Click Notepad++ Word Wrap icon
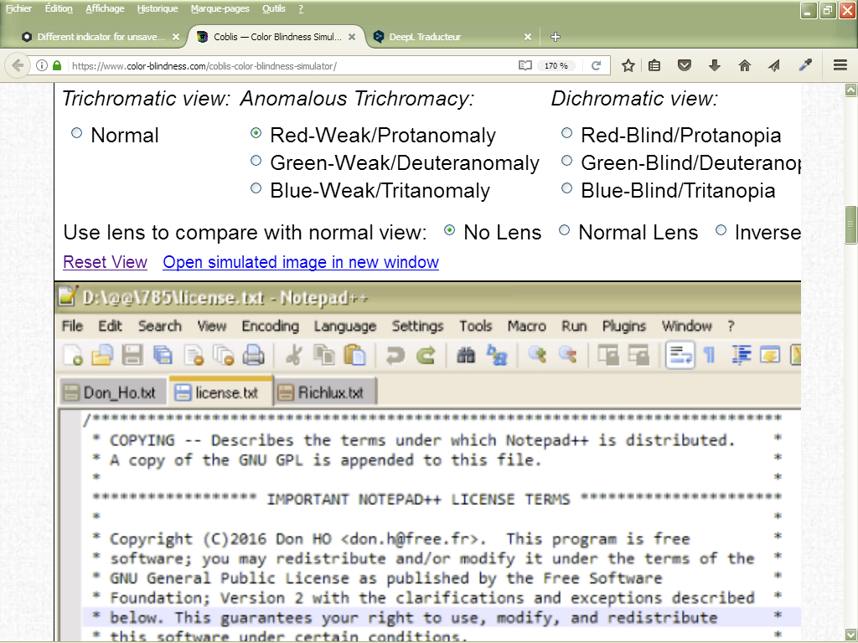The width and height of the screenshot is (858, 643). [680, 355]
